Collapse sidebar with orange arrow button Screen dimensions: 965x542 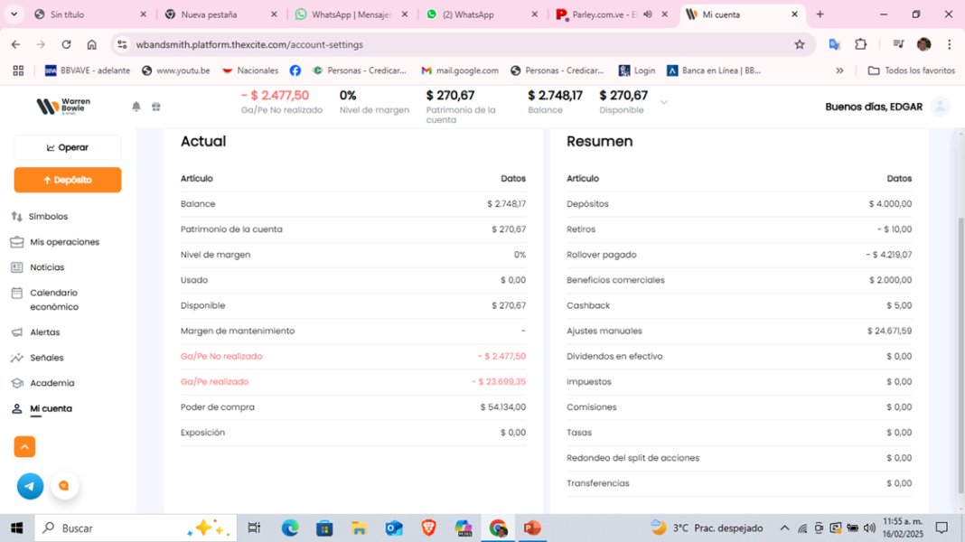click(24, 447)
